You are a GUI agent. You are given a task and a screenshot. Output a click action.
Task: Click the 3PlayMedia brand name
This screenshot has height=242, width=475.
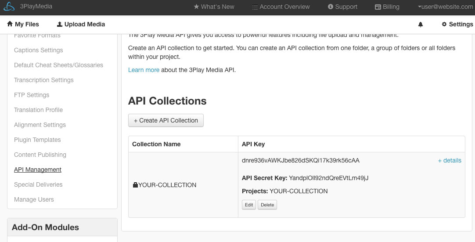(36, 6)
